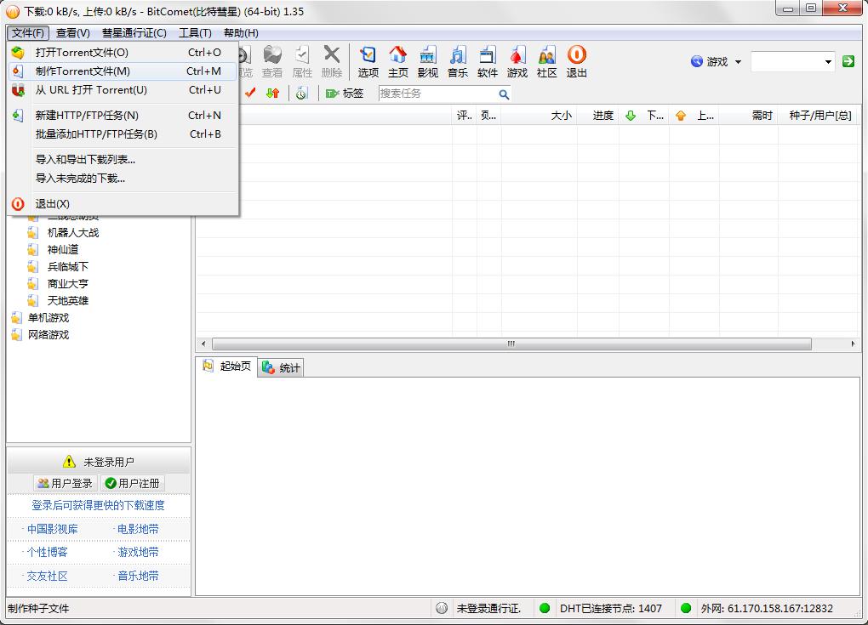This screenshot has width=868, height=625.
Task: Click the 用户登录 login button
Action: coord(65,483)
